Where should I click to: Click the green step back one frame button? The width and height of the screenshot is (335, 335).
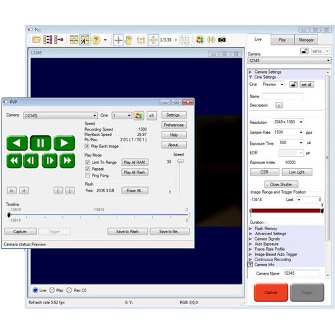[31, 160]
